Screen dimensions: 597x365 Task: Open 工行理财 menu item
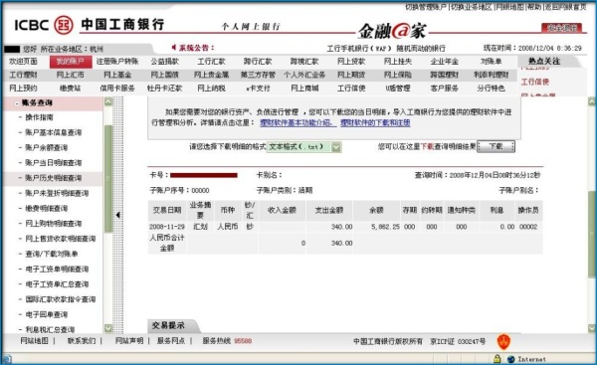point(23,75)
